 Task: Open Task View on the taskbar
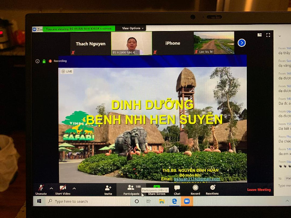pos(149,201)
